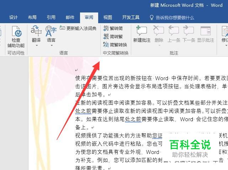The width and height of the screenshot is (228, 170).
Task: Switch to the 布局 tab
Action: click(32, 17)
